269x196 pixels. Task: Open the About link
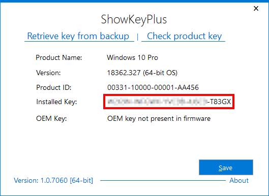coord(239,180)
